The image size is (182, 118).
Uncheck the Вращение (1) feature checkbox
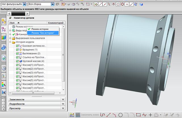(x=17, y=50)
